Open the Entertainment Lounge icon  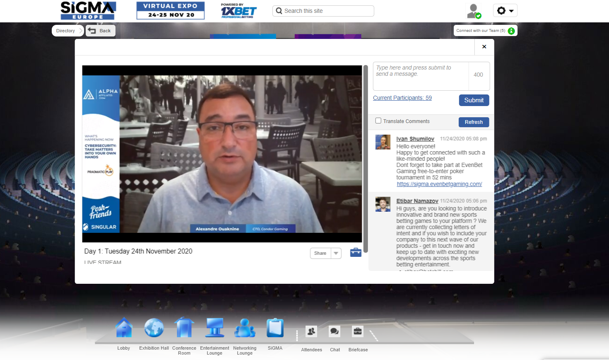click(215, 328)
